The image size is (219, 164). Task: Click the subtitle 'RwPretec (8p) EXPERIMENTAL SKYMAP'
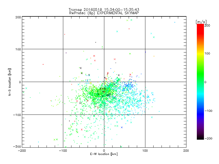104,13
